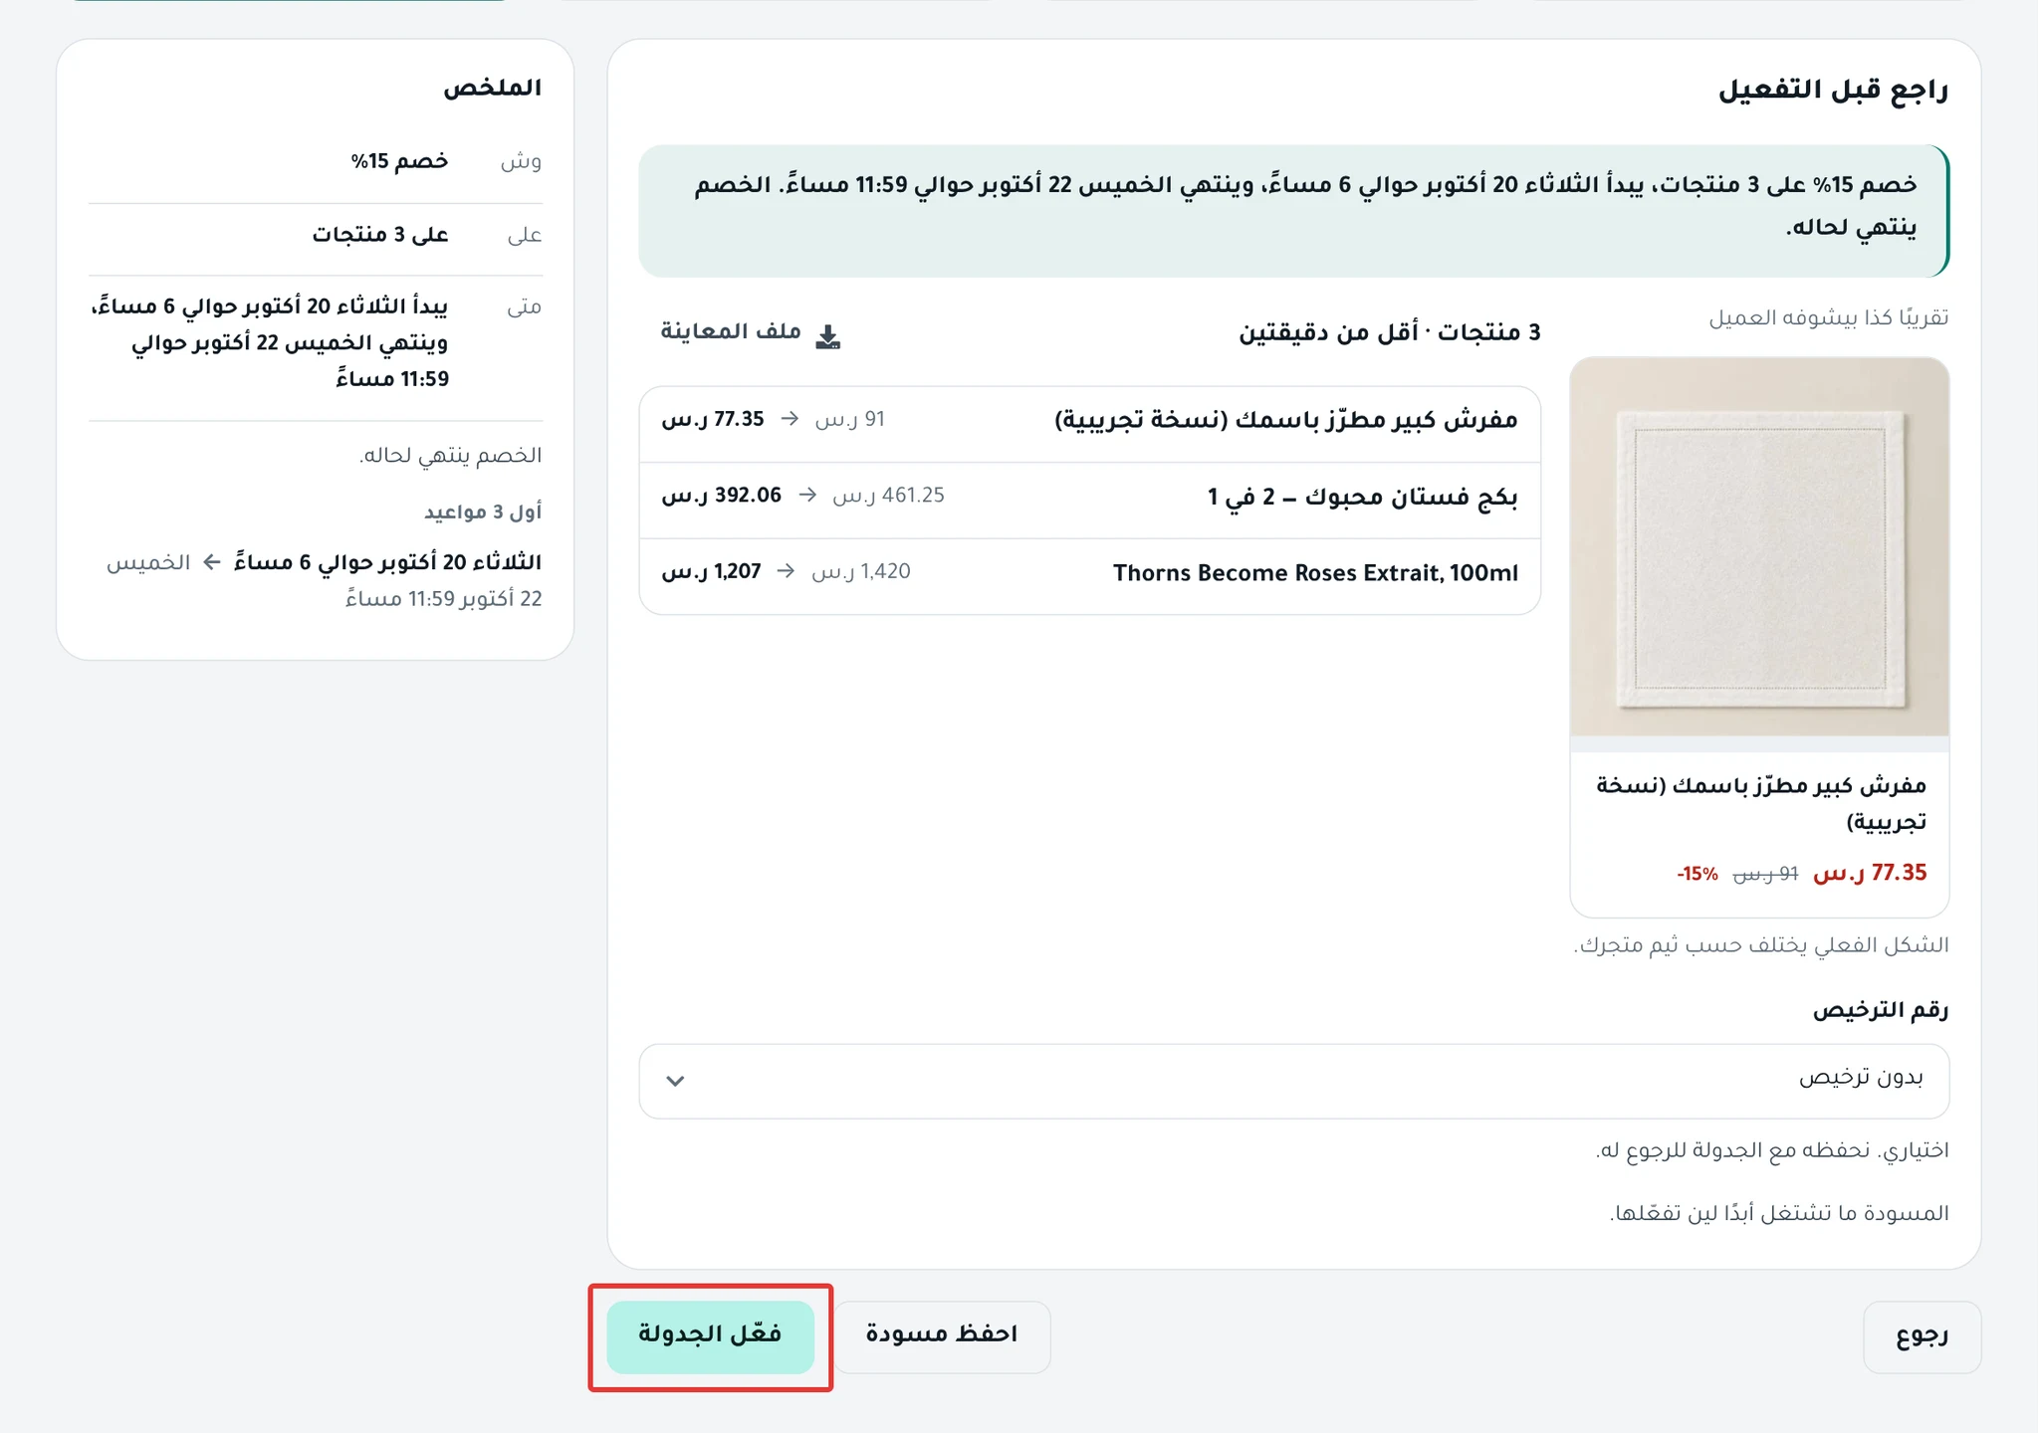This screenshot has width=2038, height=1433.
Task: Select the بكج فستان محبوك row
Action: [1090, 500]
